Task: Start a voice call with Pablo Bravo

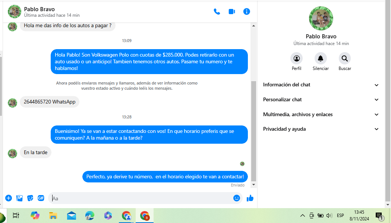Action: pyautogui.click(x=217, y=12)
